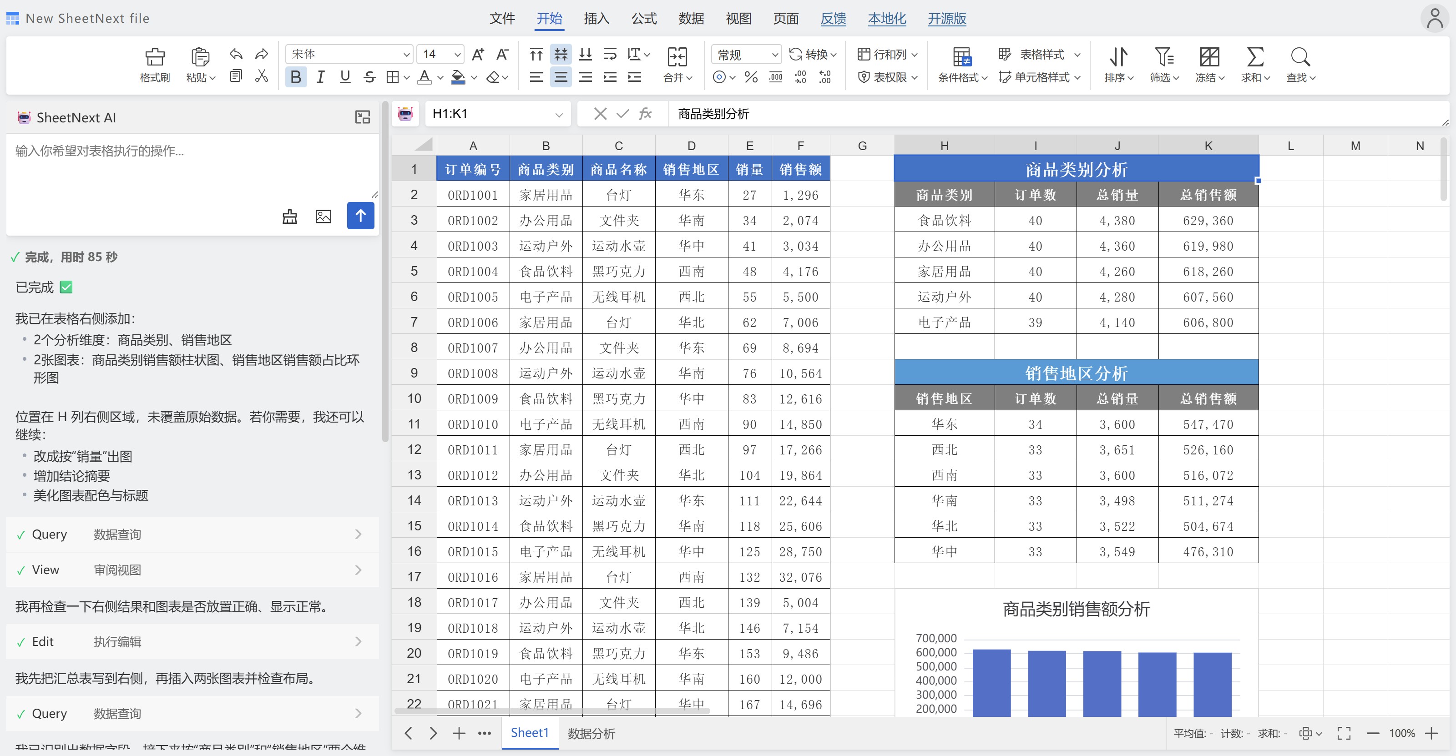Click the undo arrow icon
Image resolution: width=1456 pixels, height=756 pixels.
click(236, 54)
